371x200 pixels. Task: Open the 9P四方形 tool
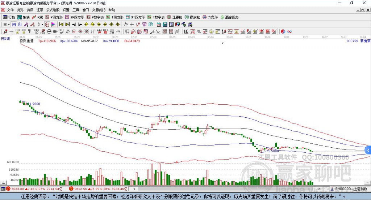click(x=75, y=17)
